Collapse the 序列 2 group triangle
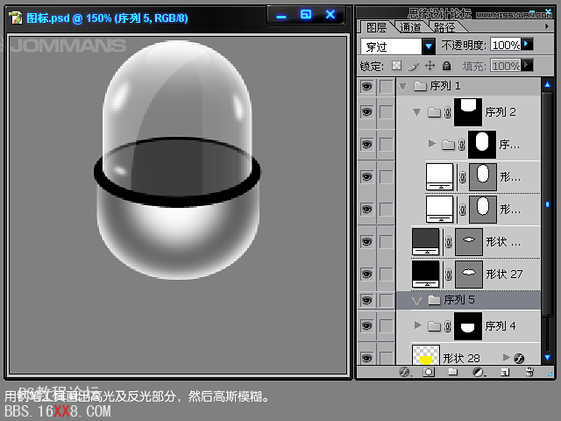Screen dimensions: 561x421 [x=416, y=112]
